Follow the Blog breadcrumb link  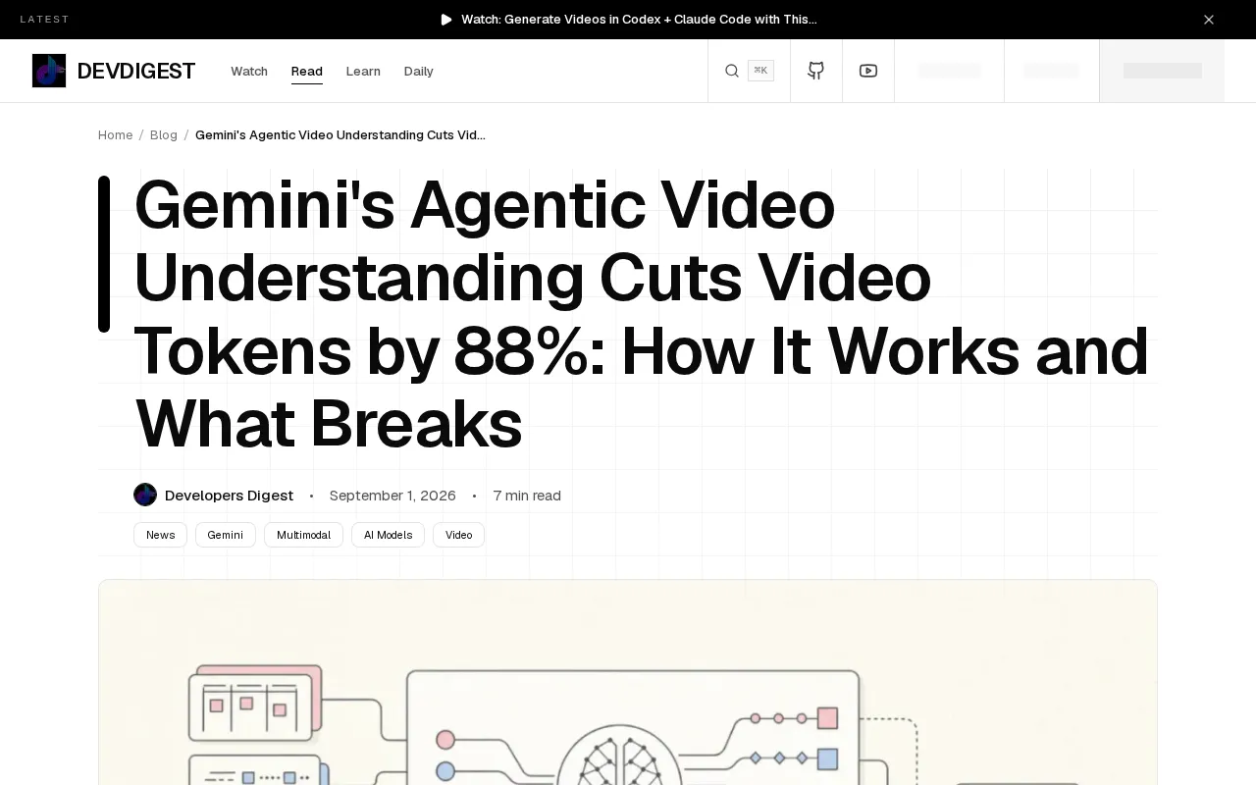point(164,135)
